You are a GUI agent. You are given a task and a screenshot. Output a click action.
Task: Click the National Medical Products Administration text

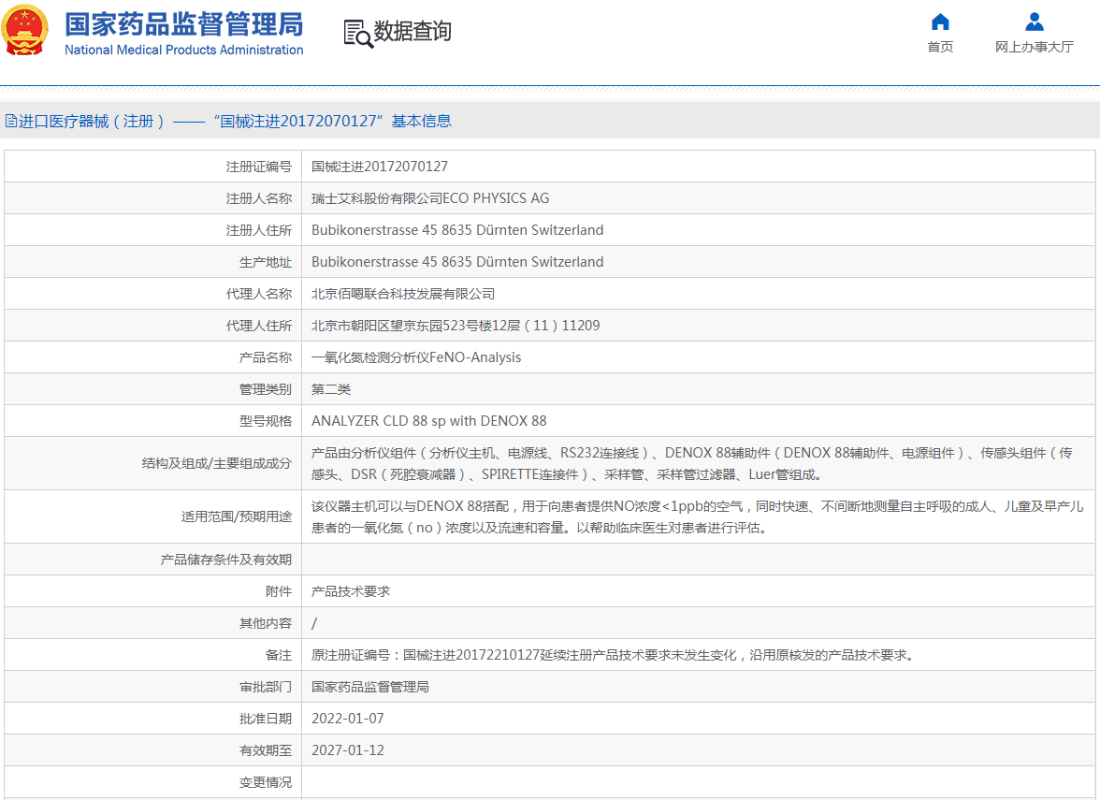[183, 50]
